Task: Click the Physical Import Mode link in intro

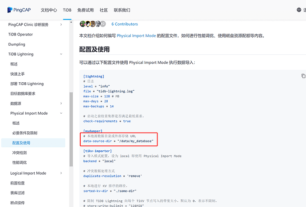Action: (x=136, y=35)
